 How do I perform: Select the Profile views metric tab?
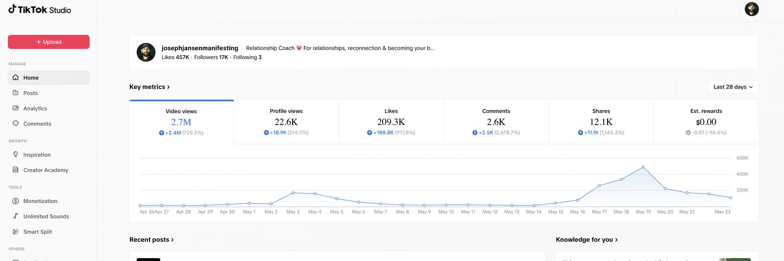pyautogui.click(x=286, y=122)
